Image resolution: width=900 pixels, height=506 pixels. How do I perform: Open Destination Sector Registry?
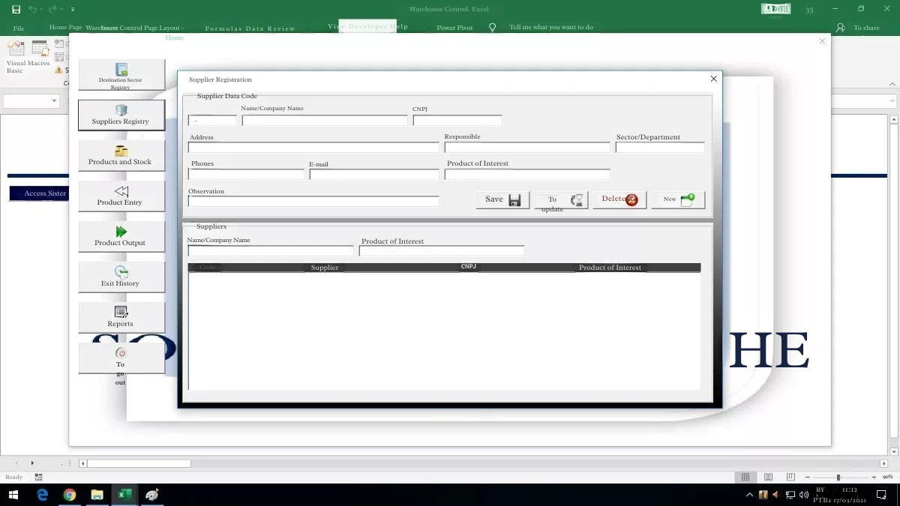point(121,75)
